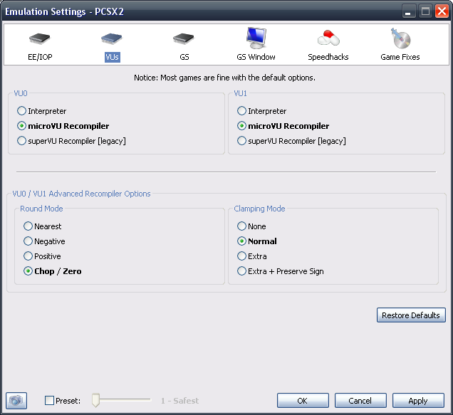Open the Game Fixes tab
Viewport: 453px width, 415px height.
400,44
